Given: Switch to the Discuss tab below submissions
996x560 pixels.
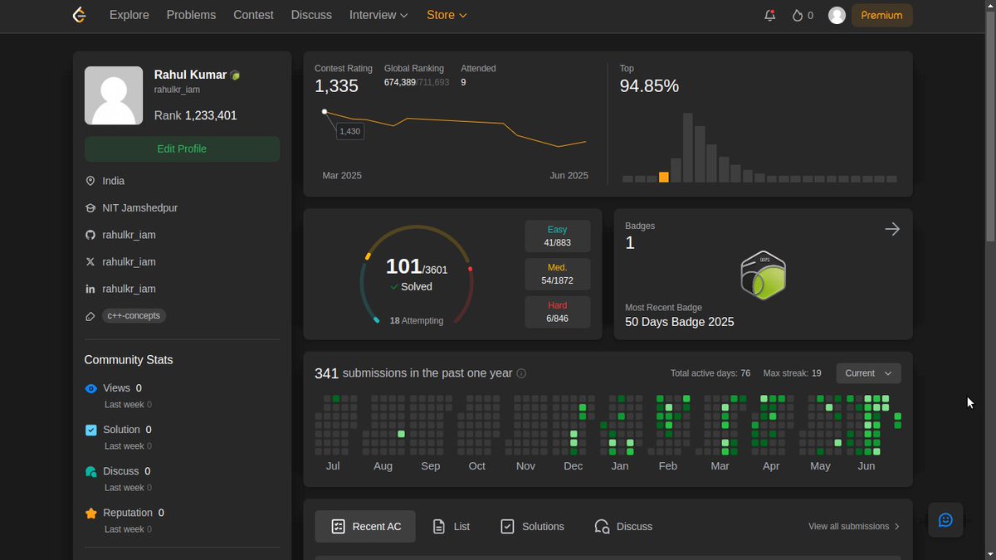Looking at the screenshot, I should pos(623,527).
